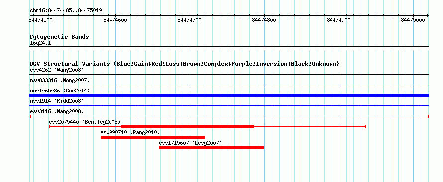Click the thick blue nsv1065036 gain bar
The image size is (443, 182).
[x=229, y=95]
